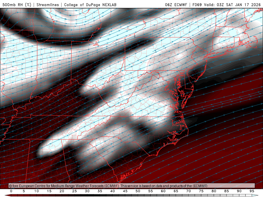
Task: Click the "College of DuPage NEXLAB" header text
Action: click(x=90, y=5)
